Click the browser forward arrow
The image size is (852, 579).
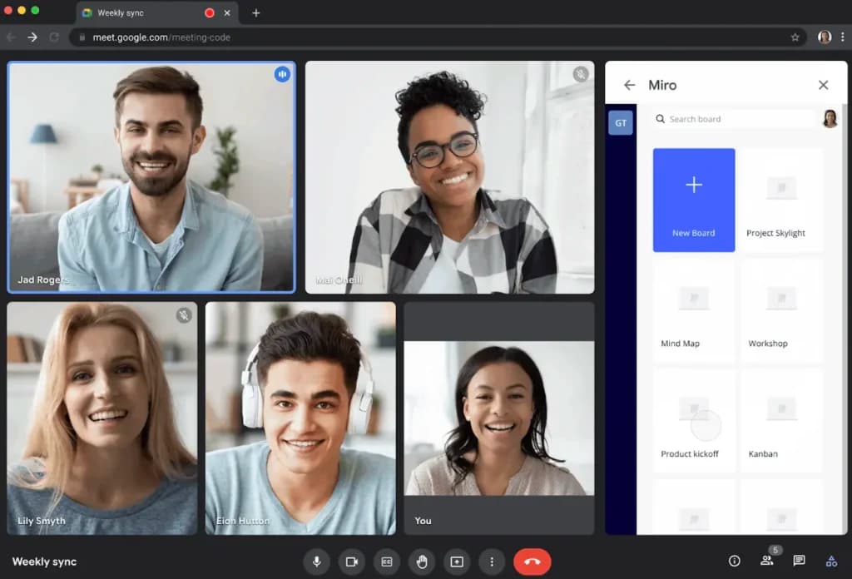[32, 37]
